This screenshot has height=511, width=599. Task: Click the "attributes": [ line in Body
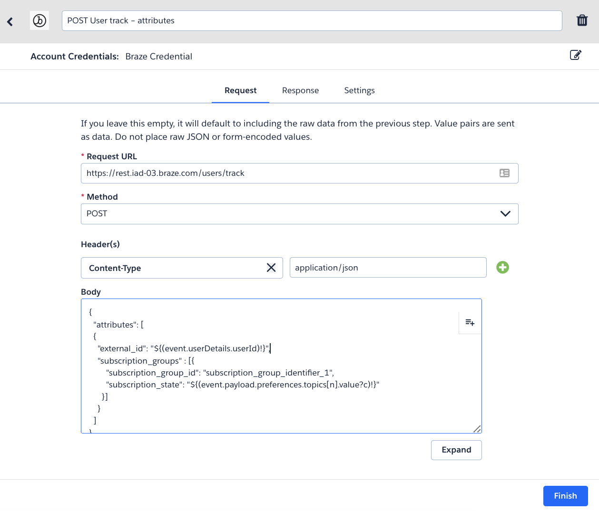pos(118,325)
